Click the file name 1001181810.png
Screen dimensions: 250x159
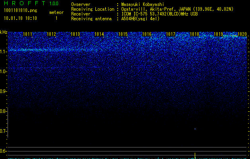[x=21, y=10]
